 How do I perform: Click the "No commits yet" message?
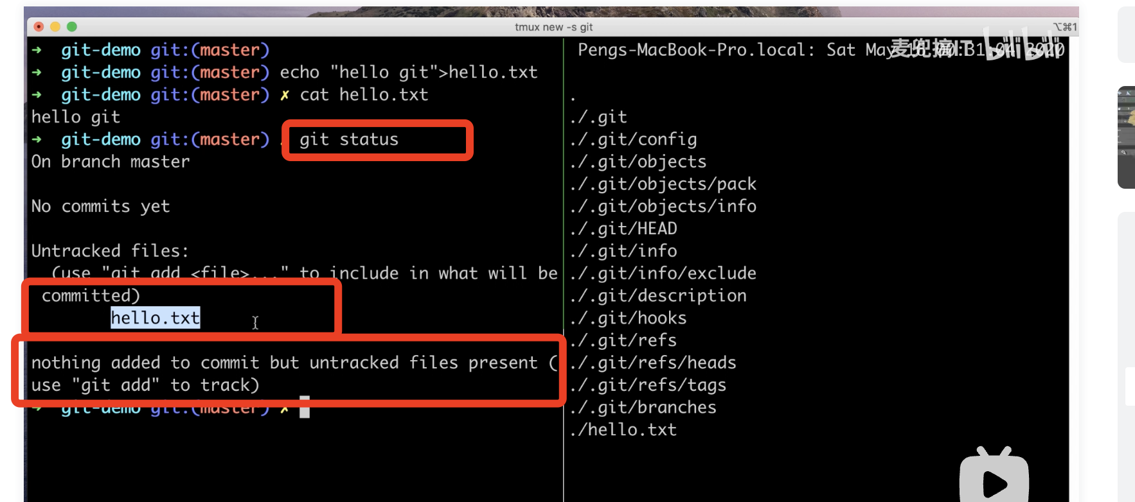101,206
